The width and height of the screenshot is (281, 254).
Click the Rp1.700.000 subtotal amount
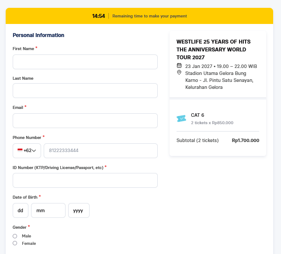(x=245, y=140)
